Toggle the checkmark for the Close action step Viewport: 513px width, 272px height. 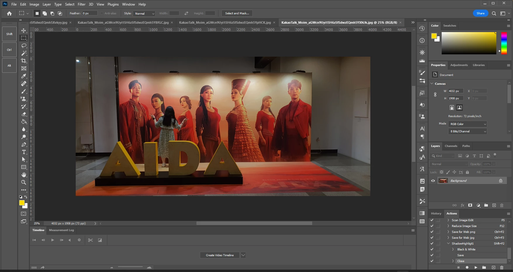(x=432, y=261)
